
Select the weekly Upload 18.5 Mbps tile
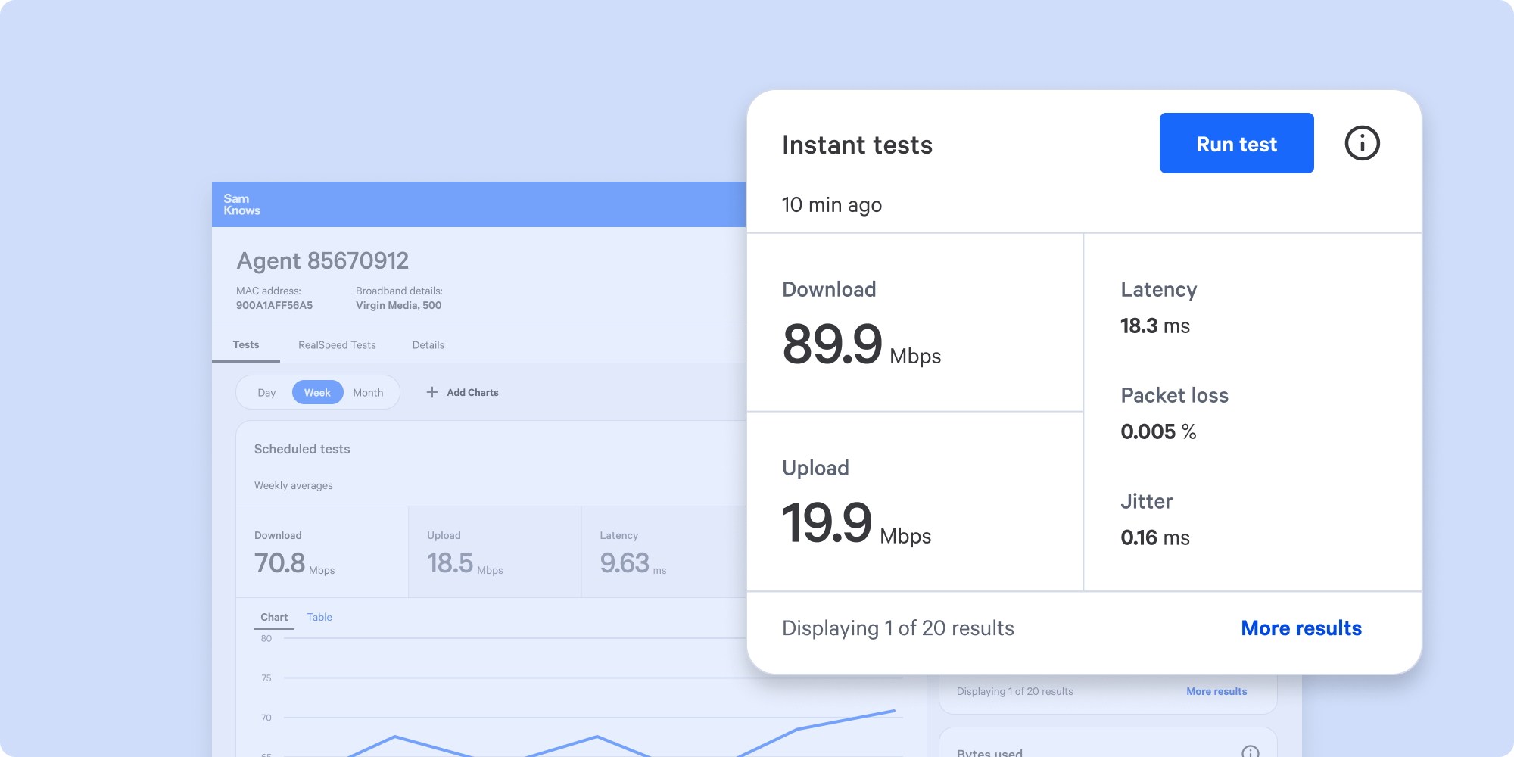[x=495, y=552]
